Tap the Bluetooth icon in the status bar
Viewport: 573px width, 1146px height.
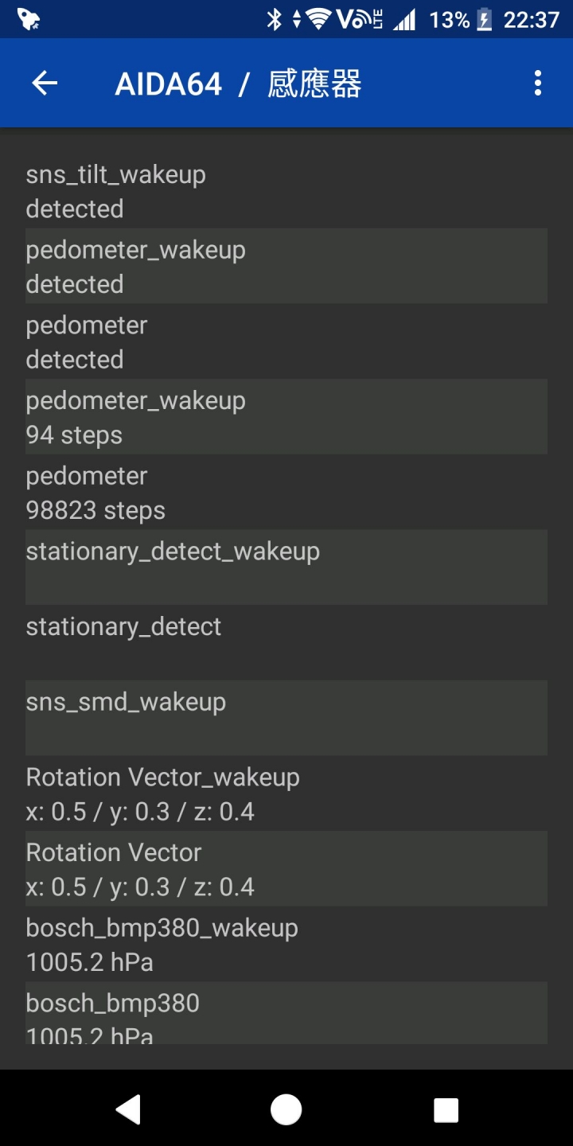point(274,19)
